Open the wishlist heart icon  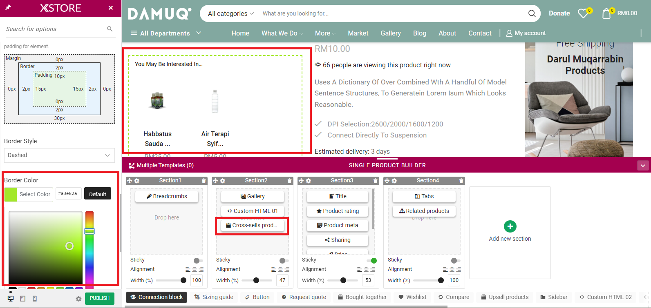click(x=584, y=13)
